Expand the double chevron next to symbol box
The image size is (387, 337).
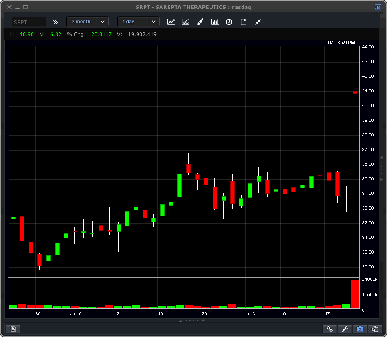tap(56, 22)
